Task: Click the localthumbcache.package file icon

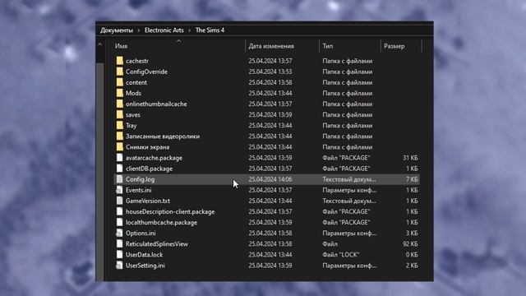Action: click(119, 222)
